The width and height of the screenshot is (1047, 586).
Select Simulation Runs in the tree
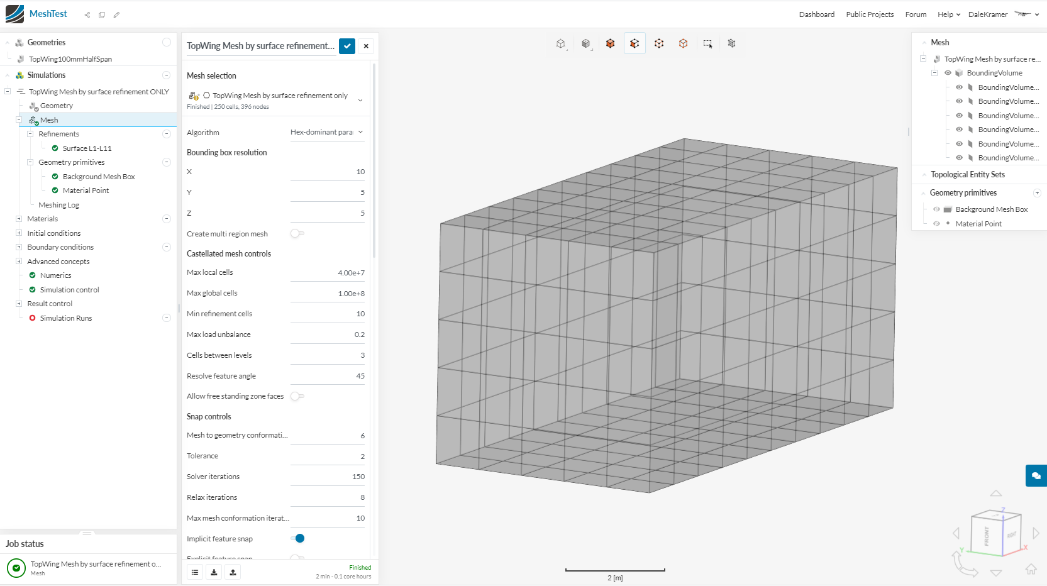(66, 318)
